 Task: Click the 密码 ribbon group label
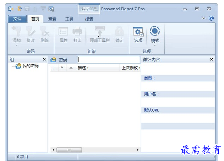click(x=31, y=51)
